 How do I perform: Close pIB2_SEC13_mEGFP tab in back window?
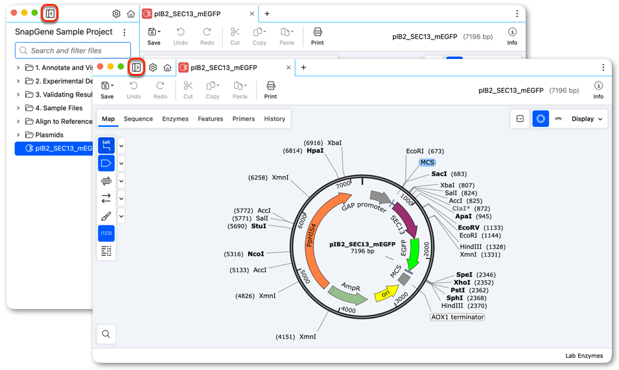[252, 14]
